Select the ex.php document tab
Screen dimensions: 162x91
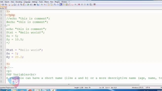(x=2, y=8)
